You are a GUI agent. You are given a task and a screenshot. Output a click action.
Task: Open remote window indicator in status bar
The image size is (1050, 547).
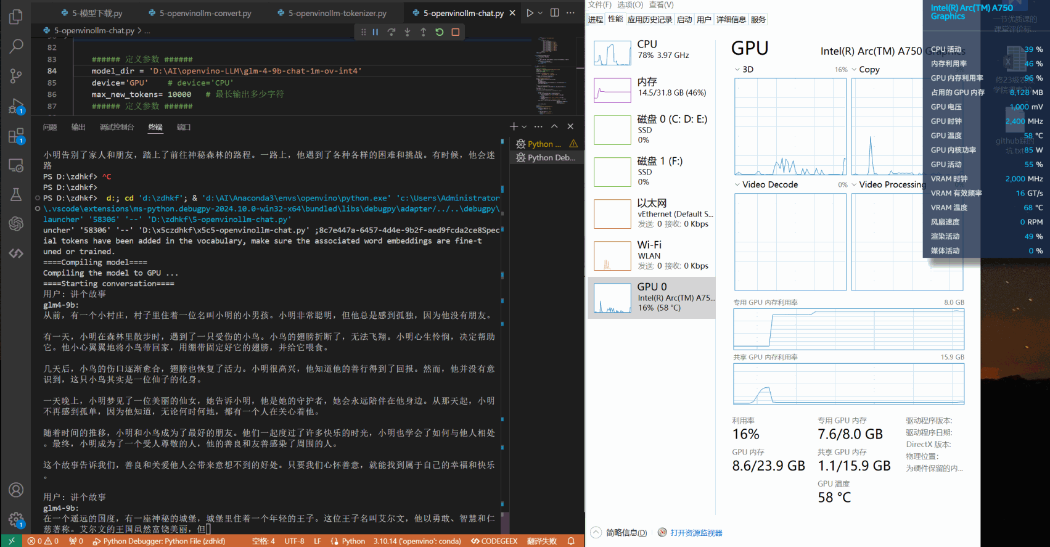click(x=11, y=541)
